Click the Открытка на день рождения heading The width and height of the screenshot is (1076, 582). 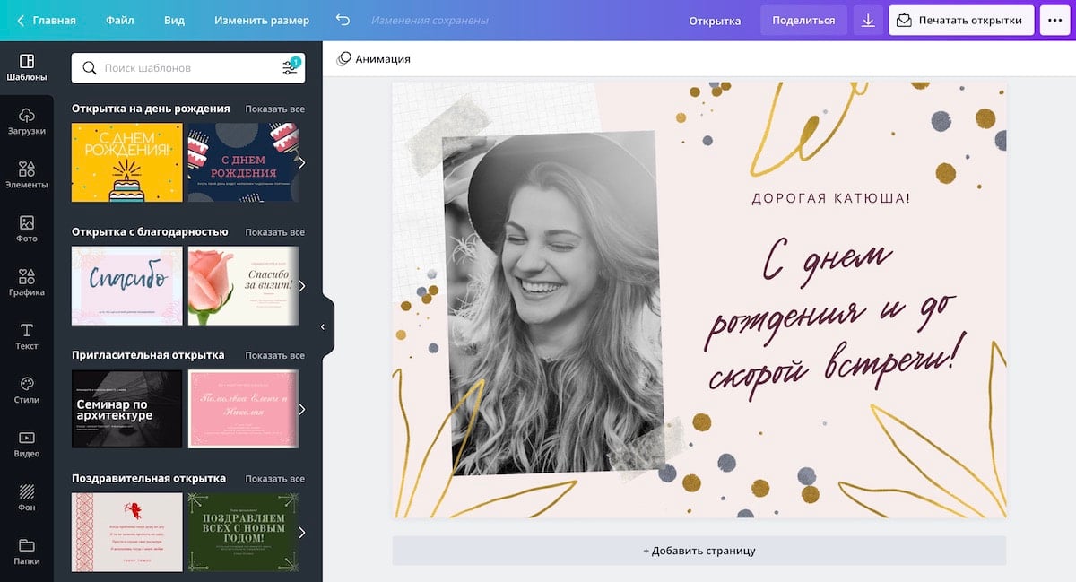(151, 109)
